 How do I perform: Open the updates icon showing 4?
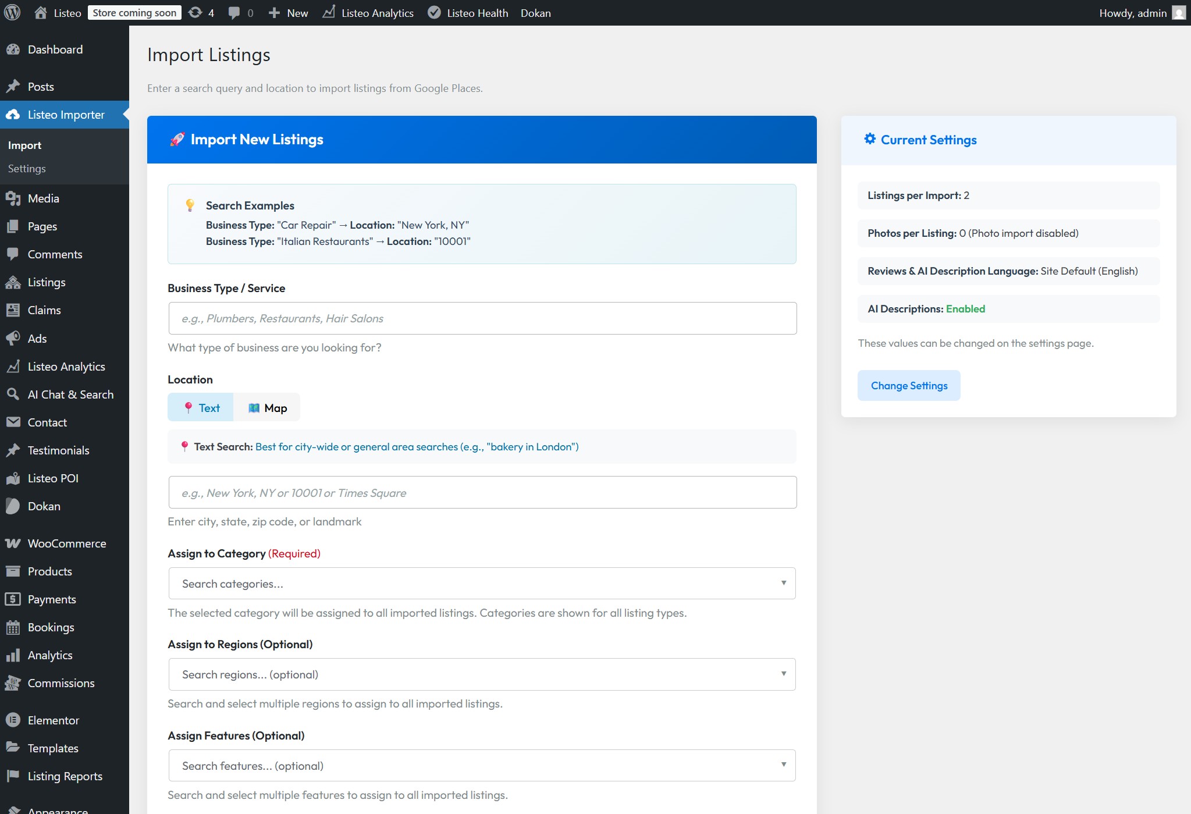[196, 13]
